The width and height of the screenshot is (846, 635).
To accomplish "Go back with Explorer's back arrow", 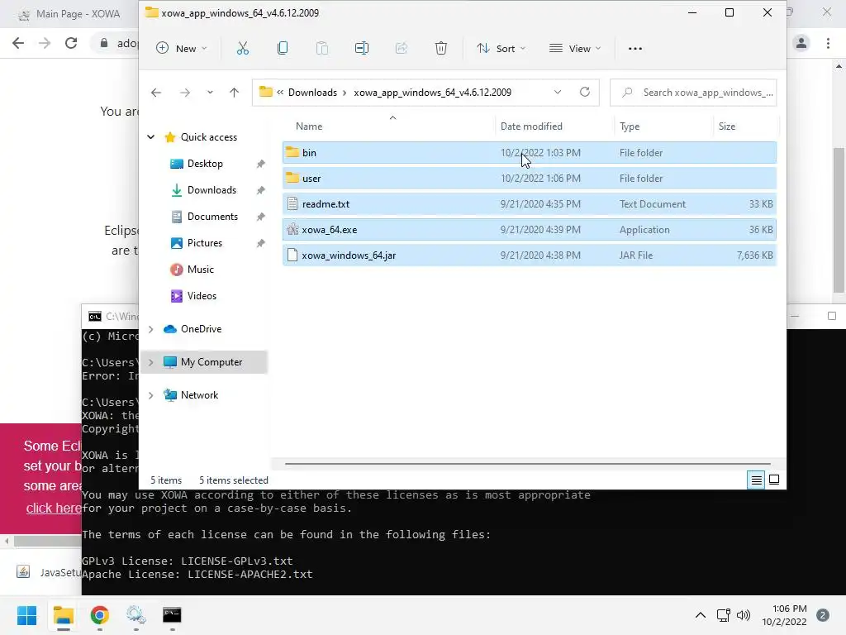I will [x=156, y=93].
